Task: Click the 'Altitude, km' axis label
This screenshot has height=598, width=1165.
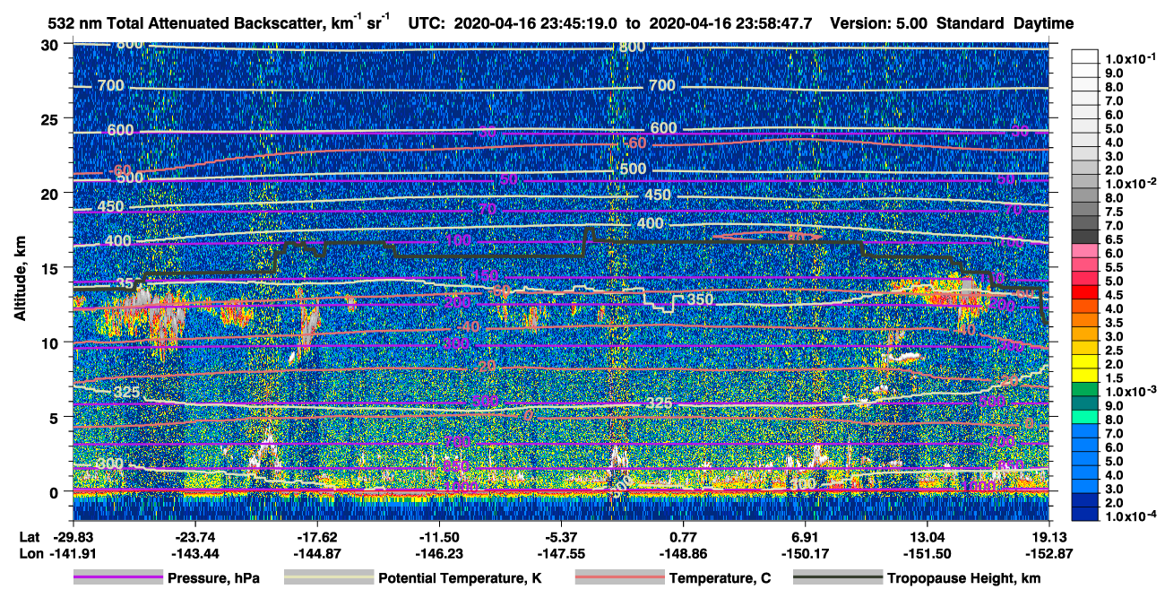Action: pyautogui.click(x=21, y=281)
